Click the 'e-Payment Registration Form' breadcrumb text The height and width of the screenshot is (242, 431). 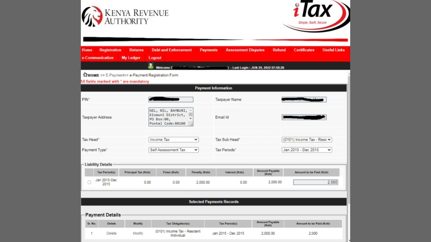[154, 75]
